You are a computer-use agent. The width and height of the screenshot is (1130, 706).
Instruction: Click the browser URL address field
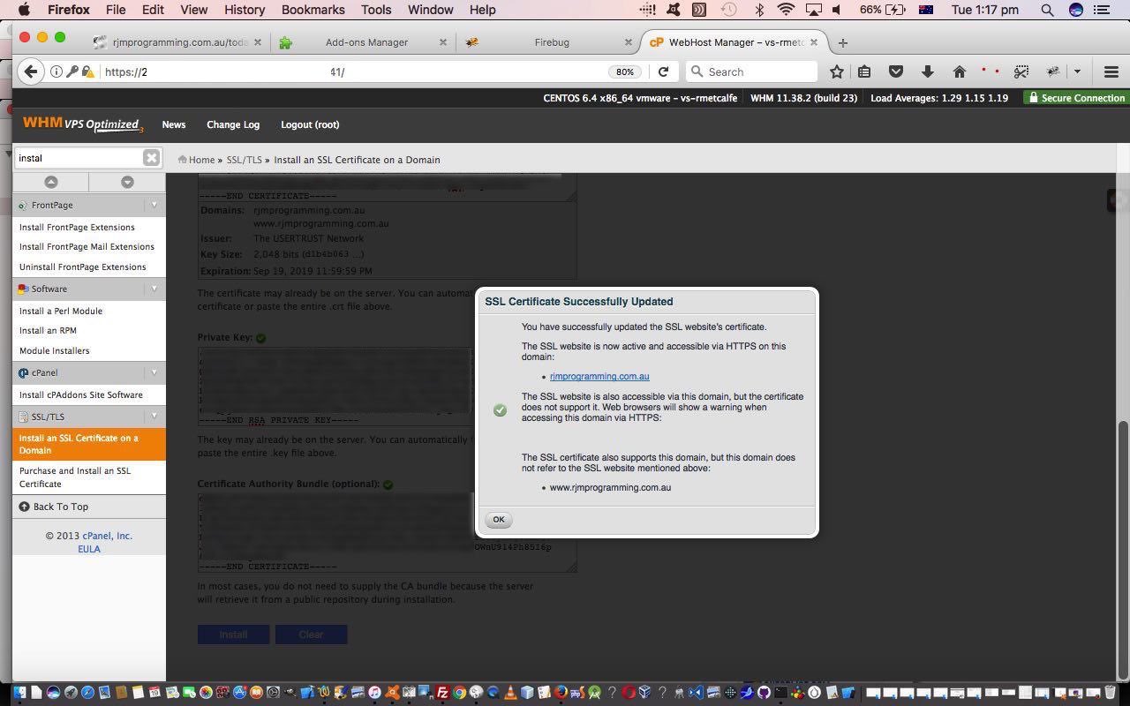(353, 71)
